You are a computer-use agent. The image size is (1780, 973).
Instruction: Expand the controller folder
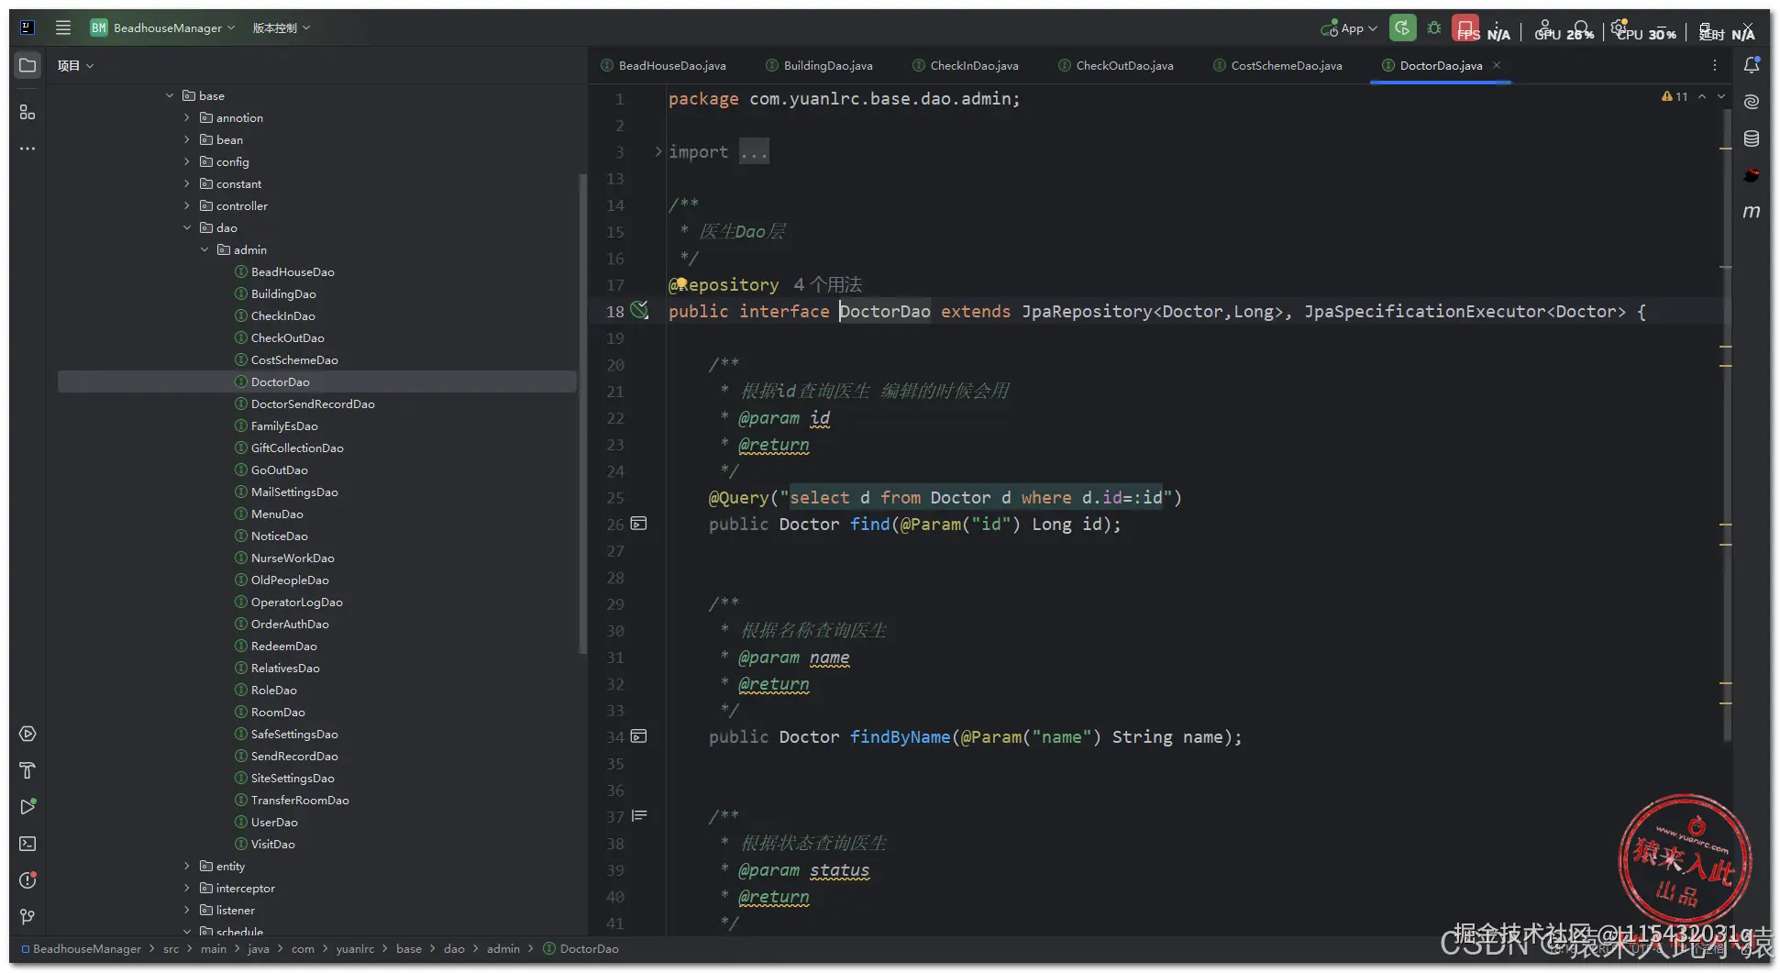187,205
